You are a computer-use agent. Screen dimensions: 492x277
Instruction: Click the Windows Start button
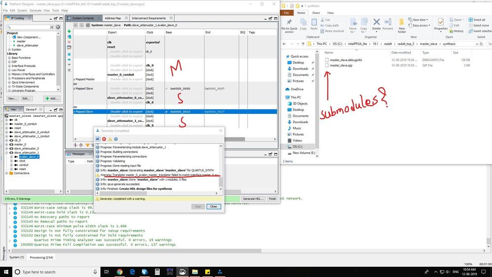(x=6, y=272)
